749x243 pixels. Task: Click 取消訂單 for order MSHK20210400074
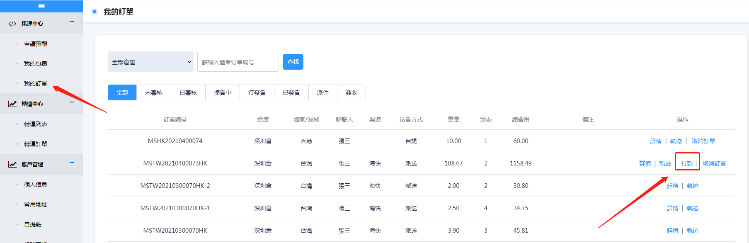pyautogui.click(x=703, y=141)
